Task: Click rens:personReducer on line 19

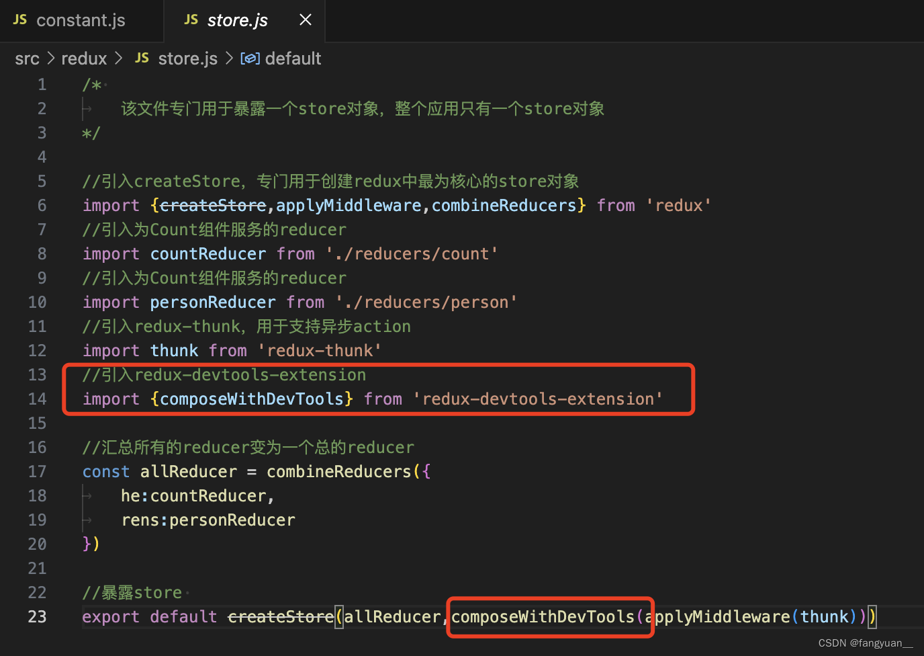Action: coord(208,520)
